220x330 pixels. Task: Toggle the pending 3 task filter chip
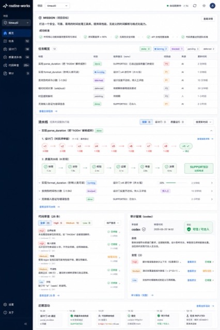click(x=193, y=49)
